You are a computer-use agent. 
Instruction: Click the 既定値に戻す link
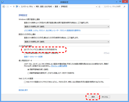click(x=23, y=90)
